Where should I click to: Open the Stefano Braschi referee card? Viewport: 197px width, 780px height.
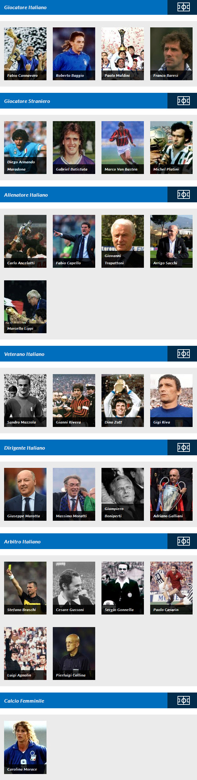pos(25,588)
